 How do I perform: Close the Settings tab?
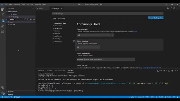[62, 8]
